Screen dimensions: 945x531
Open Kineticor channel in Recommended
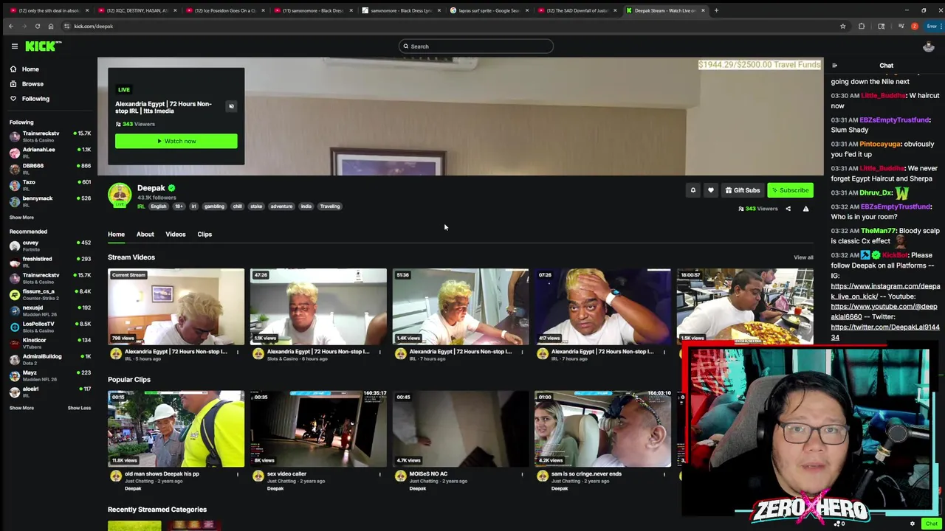pyautogui.click(x=50, y=343)
